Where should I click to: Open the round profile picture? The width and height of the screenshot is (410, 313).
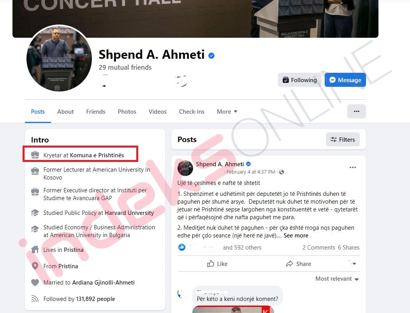click(x=59, y=58)
